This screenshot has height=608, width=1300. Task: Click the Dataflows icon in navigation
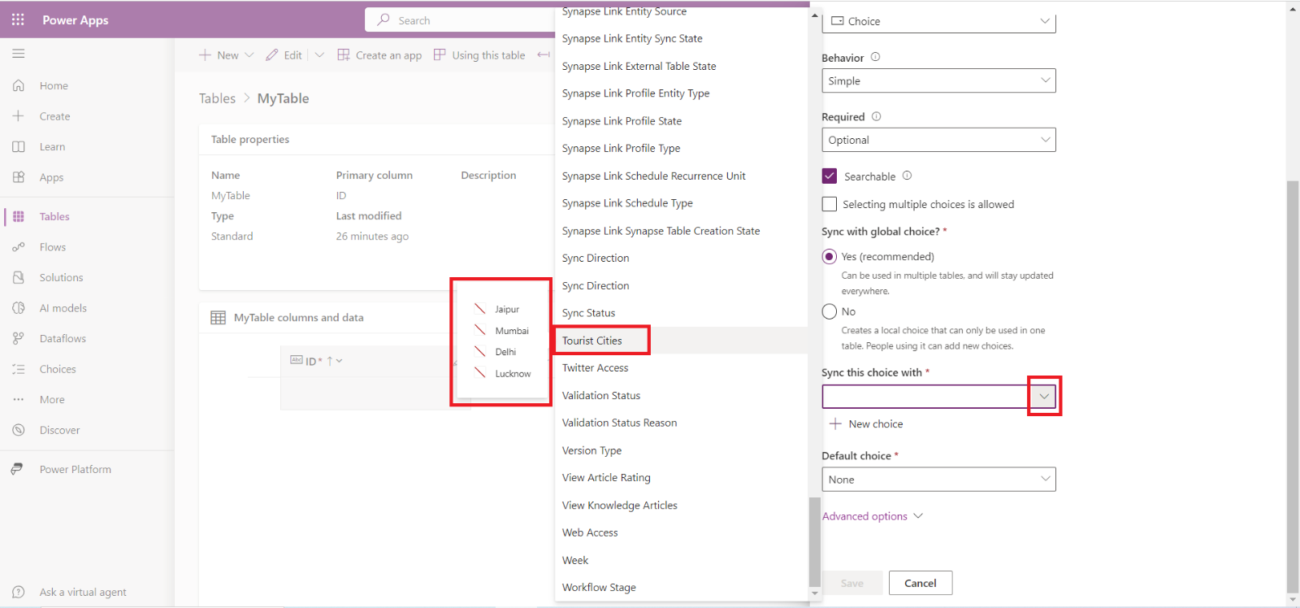(x=18, y=339)
